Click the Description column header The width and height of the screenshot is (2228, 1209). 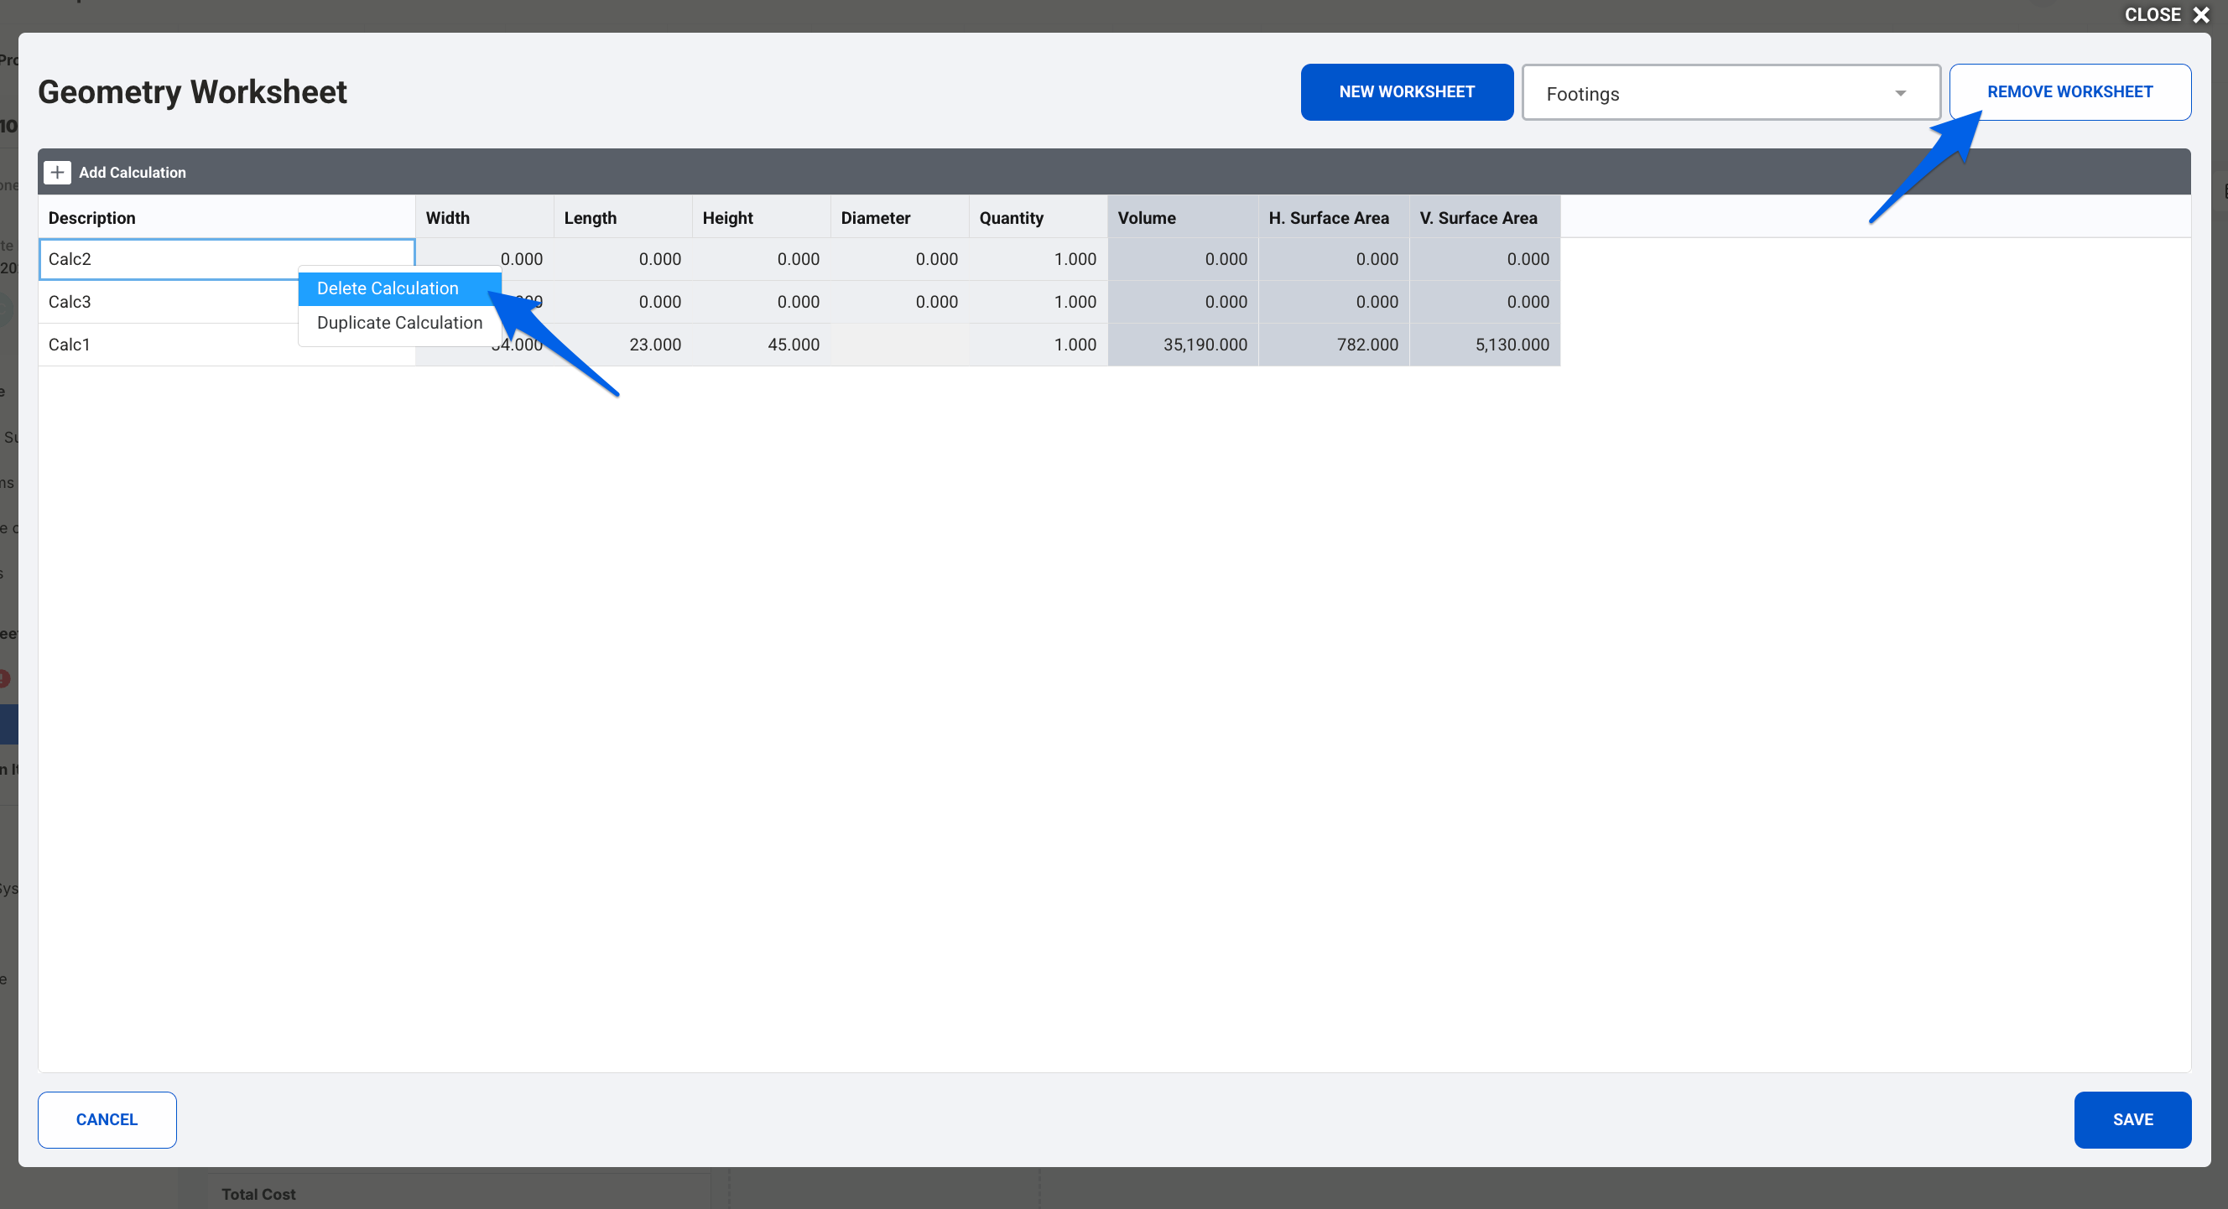pyautogui.click(x=226, y=218)
